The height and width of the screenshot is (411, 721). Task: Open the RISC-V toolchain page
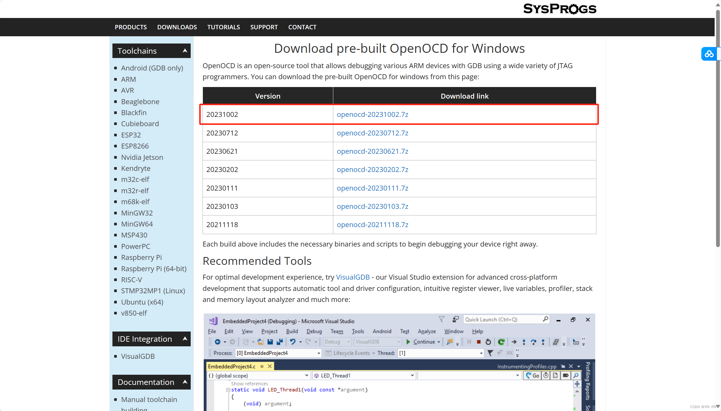click(x=132, y=280)
